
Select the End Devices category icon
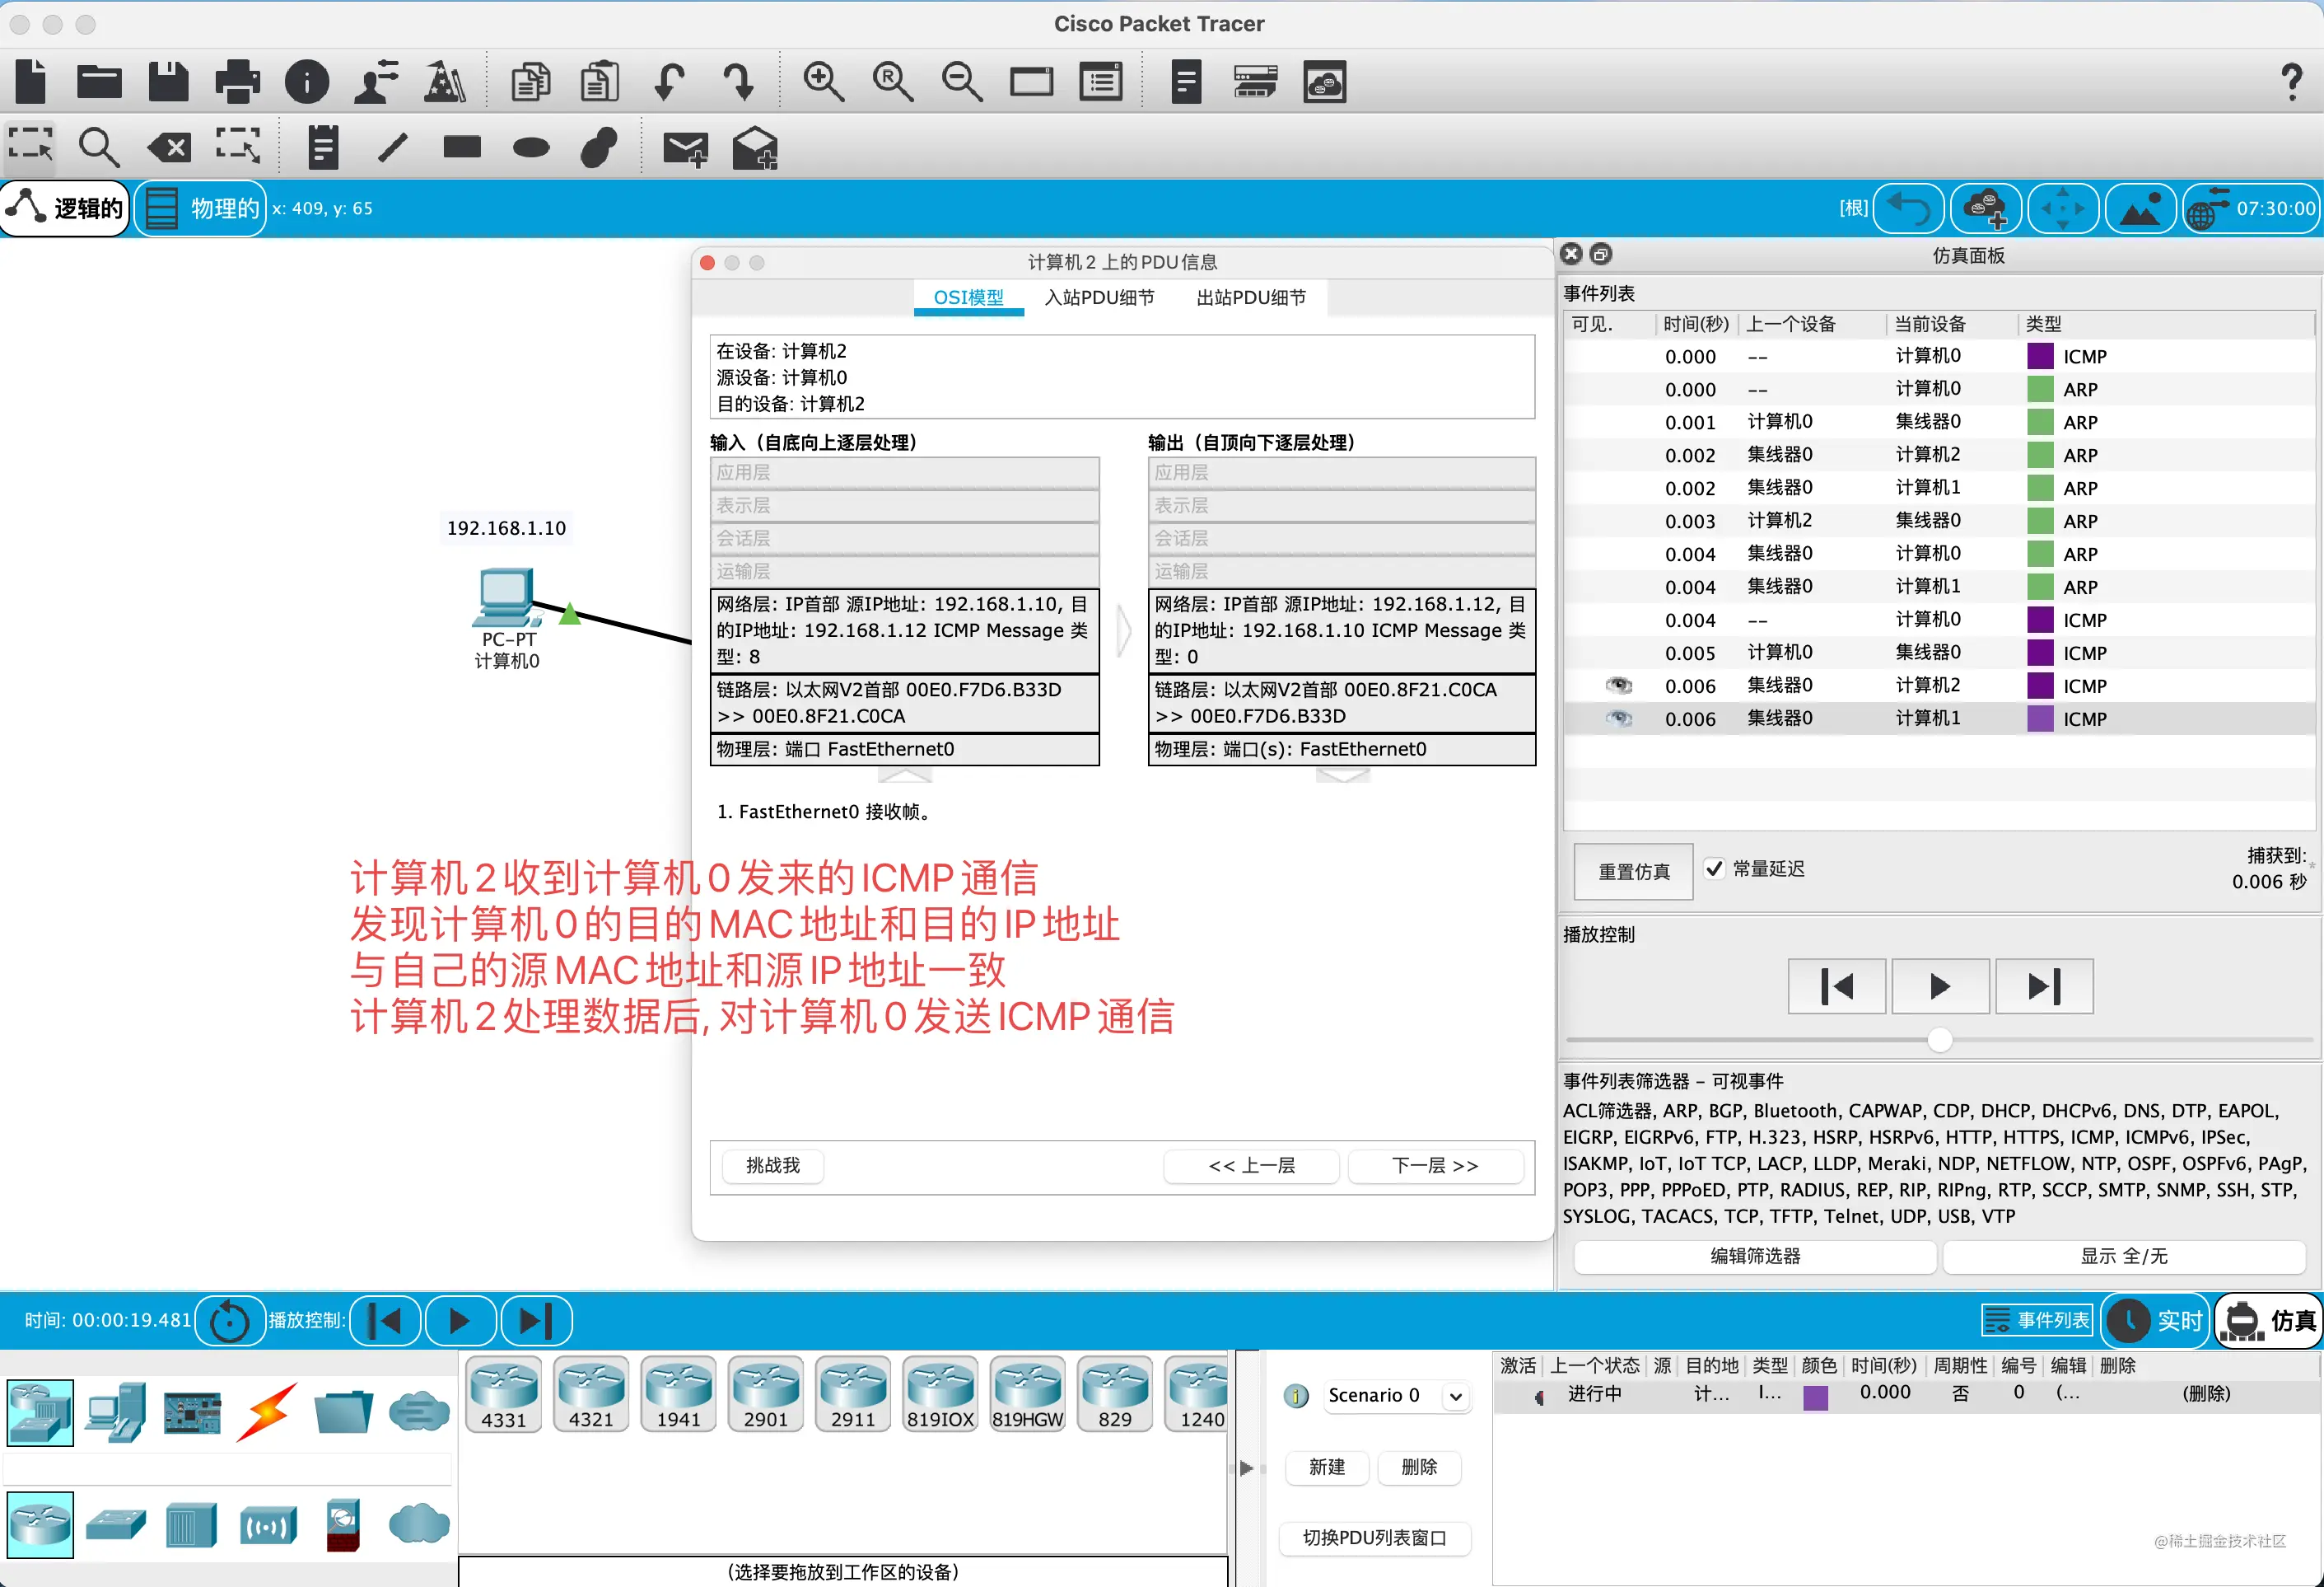[x=116, y=1413]
